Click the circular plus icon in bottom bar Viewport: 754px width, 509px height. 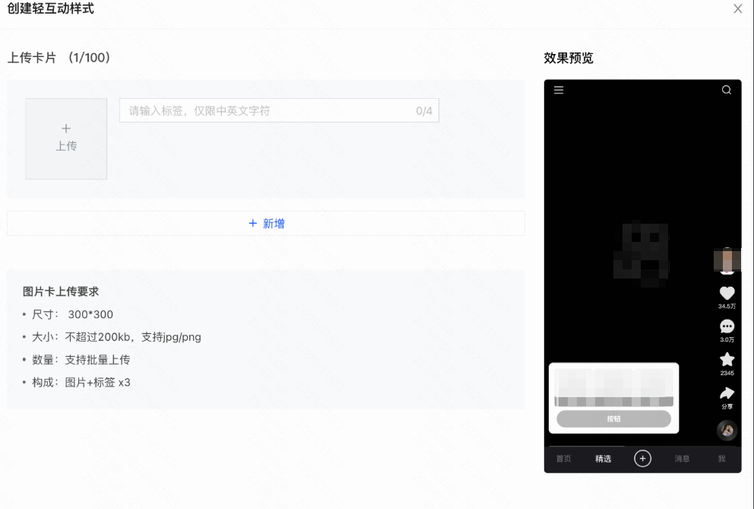643,458
